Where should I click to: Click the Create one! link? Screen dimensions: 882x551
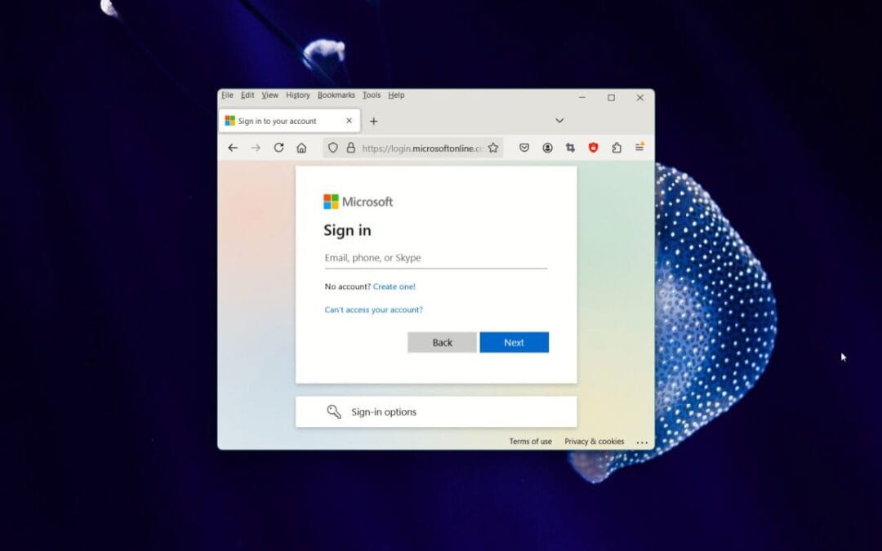pyautogui.click(x=395, y=287)
